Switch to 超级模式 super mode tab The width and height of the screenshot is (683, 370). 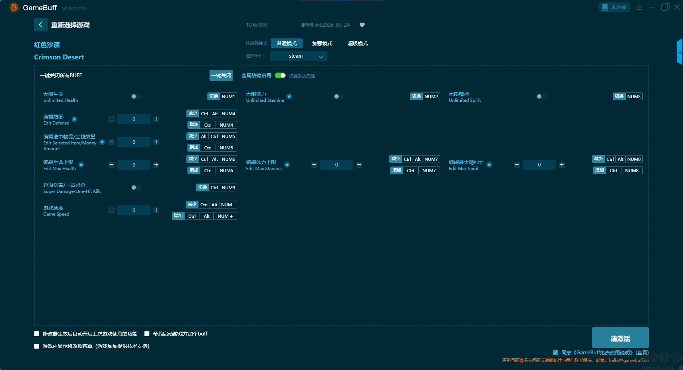coord(358,43)
